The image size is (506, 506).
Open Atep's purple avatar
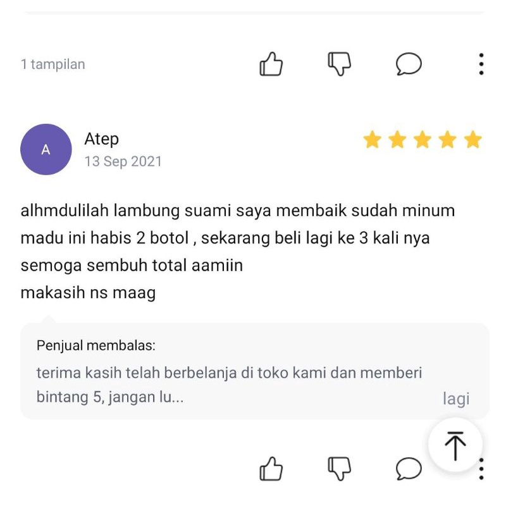[x=46, y=149]
